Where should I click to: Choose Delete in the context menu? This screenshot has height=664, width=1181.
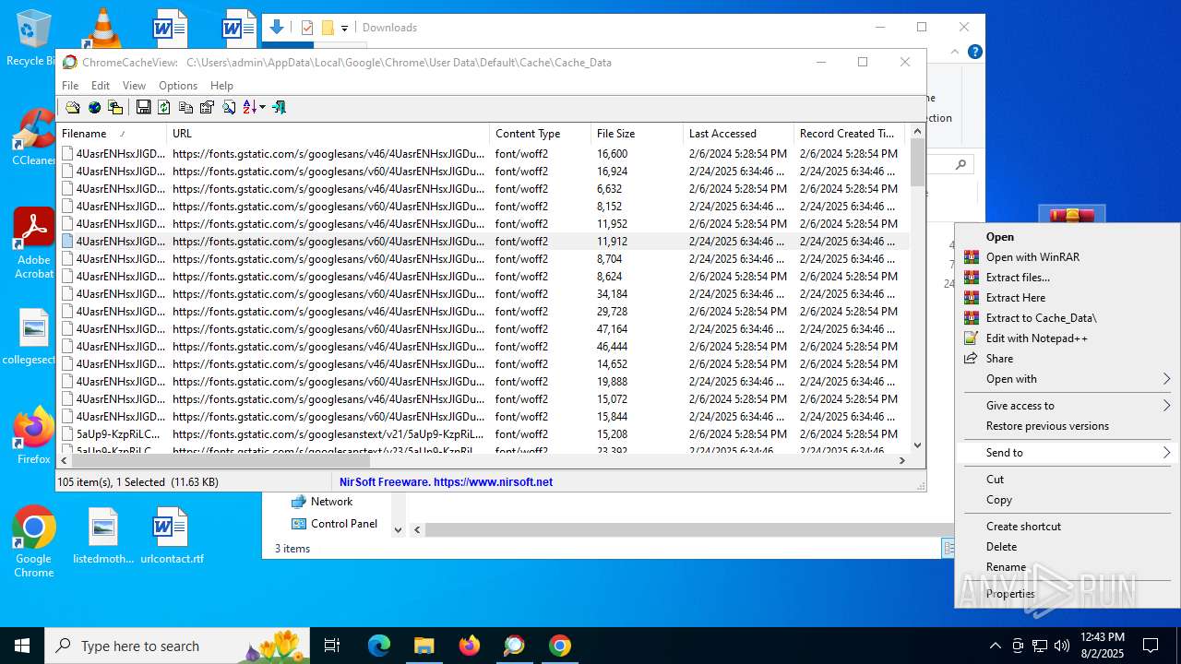click(1068, 547)
